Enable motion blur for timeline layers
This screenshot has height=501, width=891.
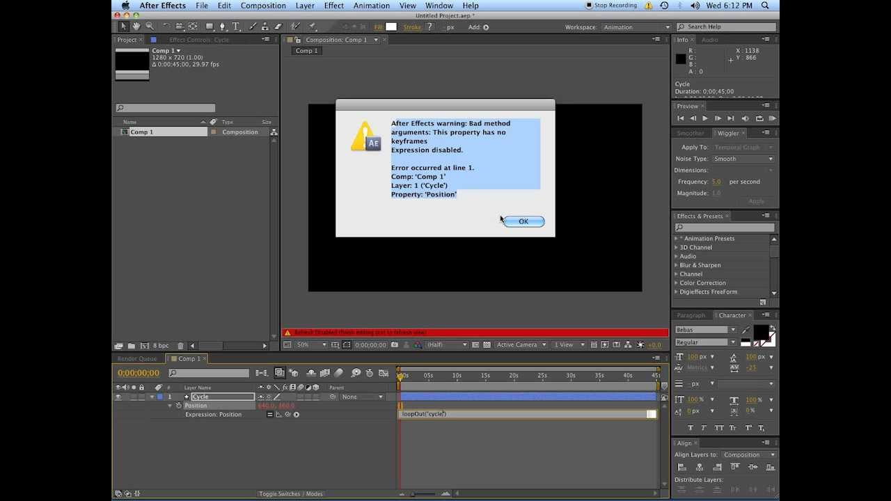pos(339,373)
